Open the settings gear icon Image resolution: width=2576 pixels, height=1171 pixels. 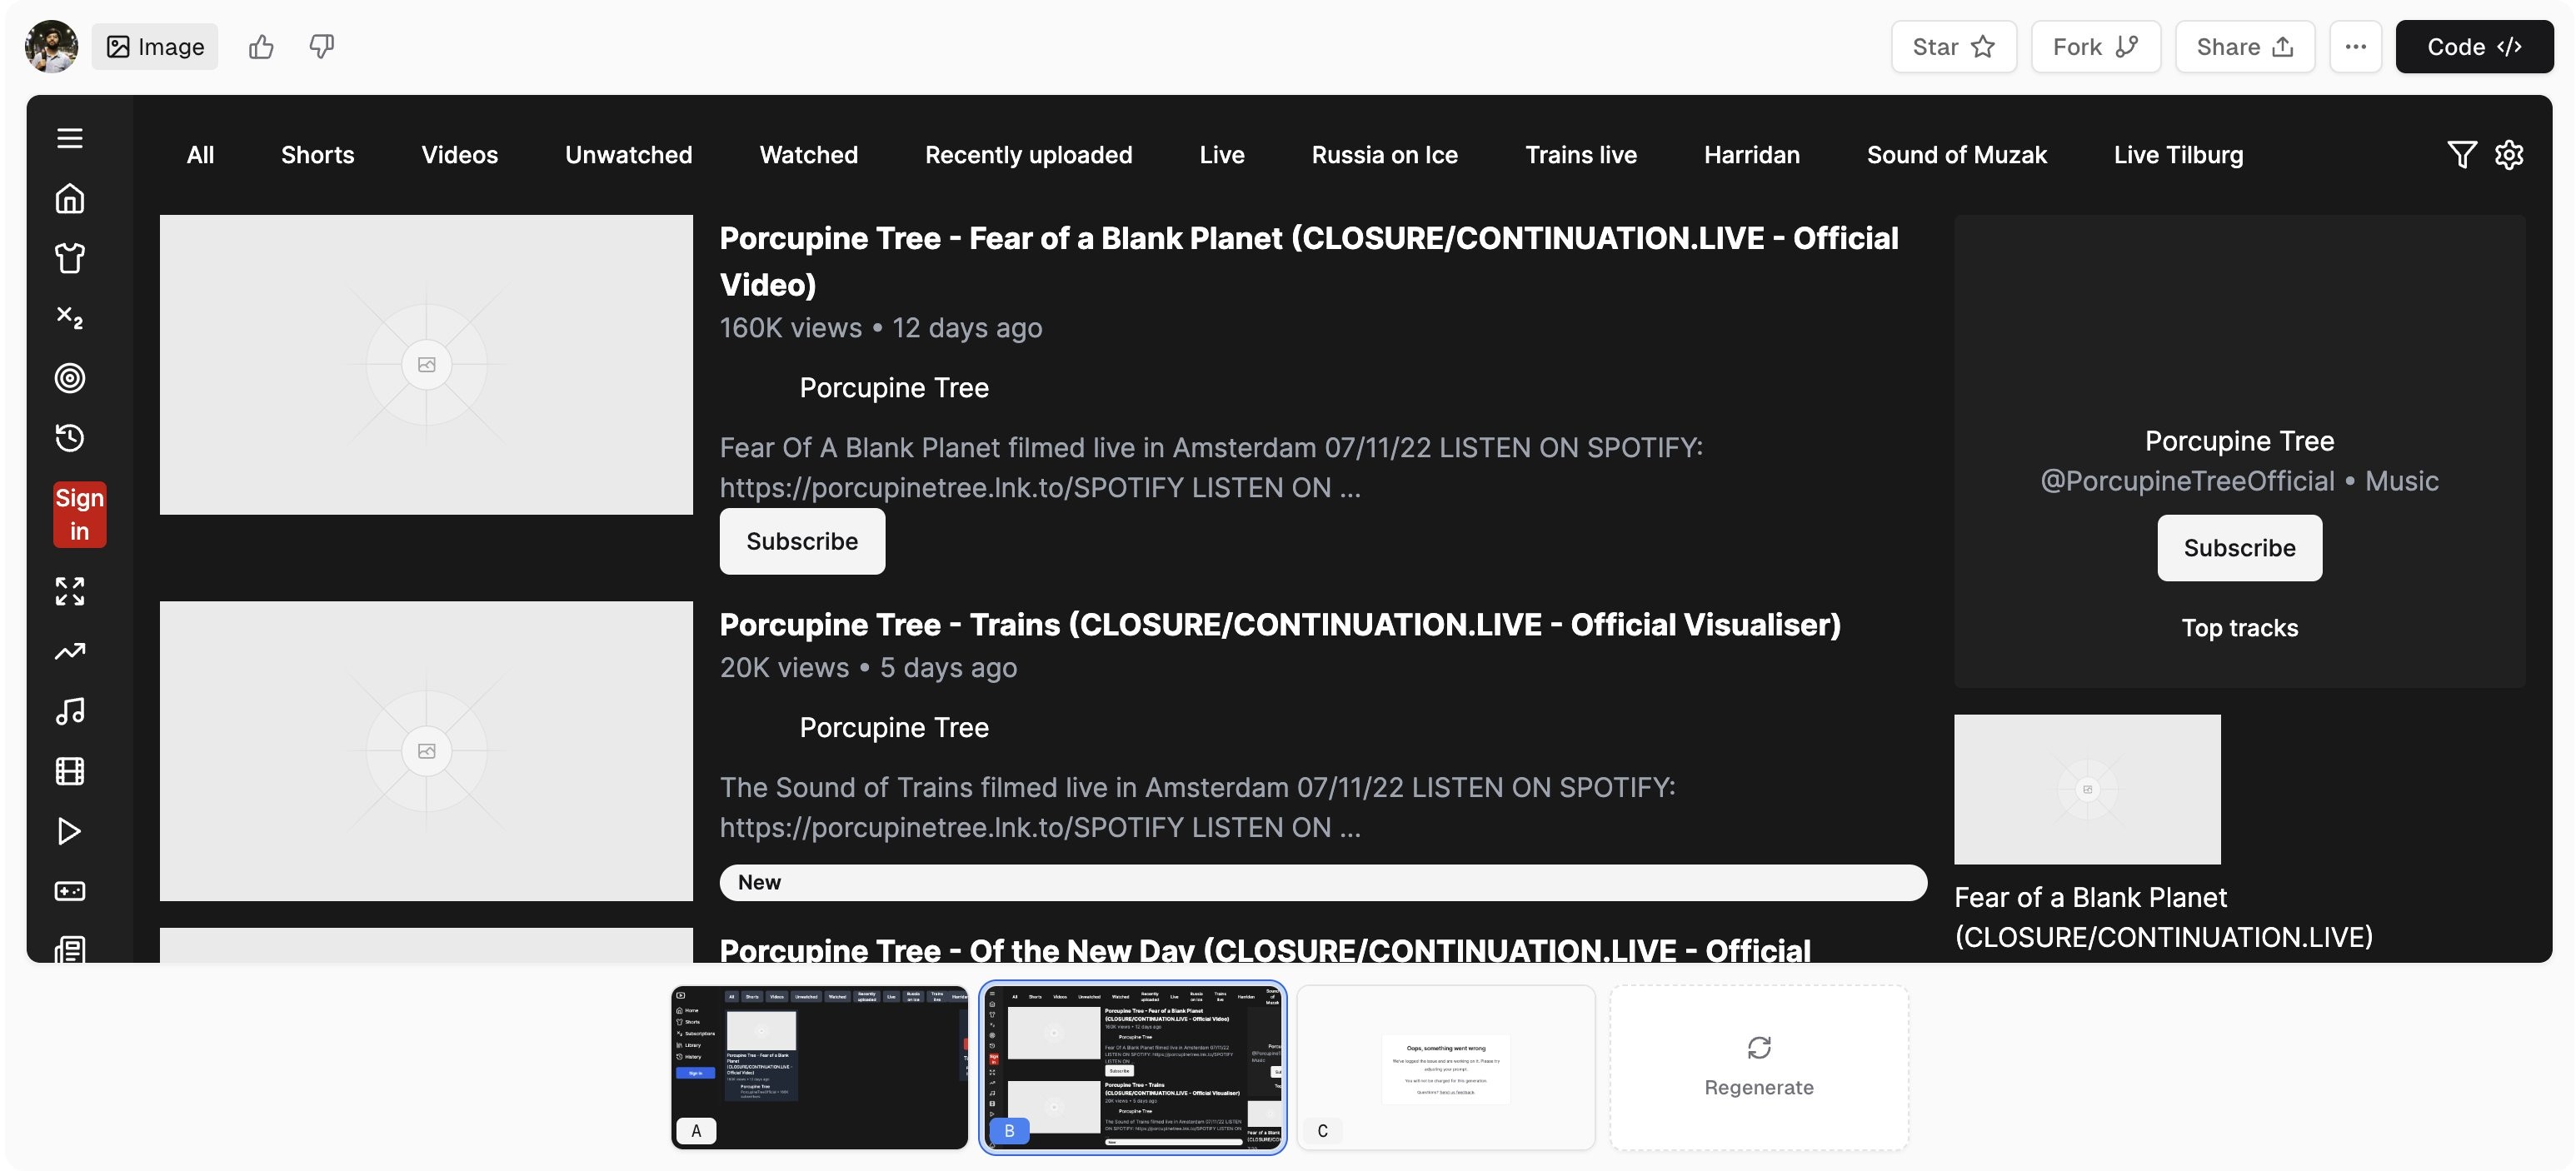[2508, 154]
